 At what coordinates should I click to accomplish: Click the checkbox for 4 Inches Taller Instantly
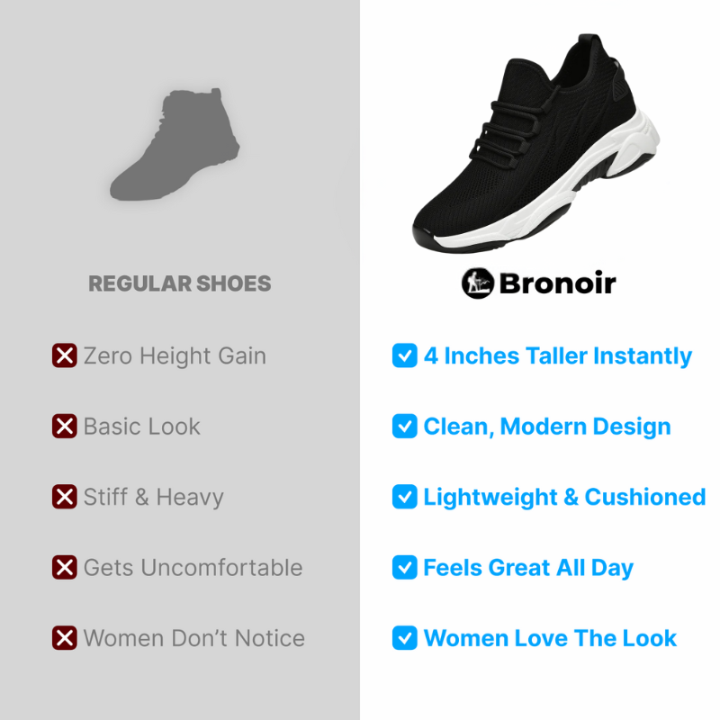[x=404, y=355]
